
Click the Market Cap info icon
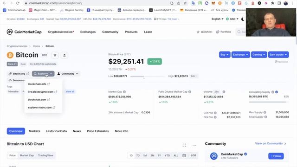pyautogui.click(x=124, y=92)
